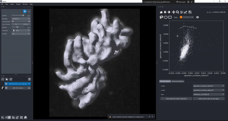Click the auto-contrast once button
This screenshot has height=121, width=228.
click(x=16, y=24)
